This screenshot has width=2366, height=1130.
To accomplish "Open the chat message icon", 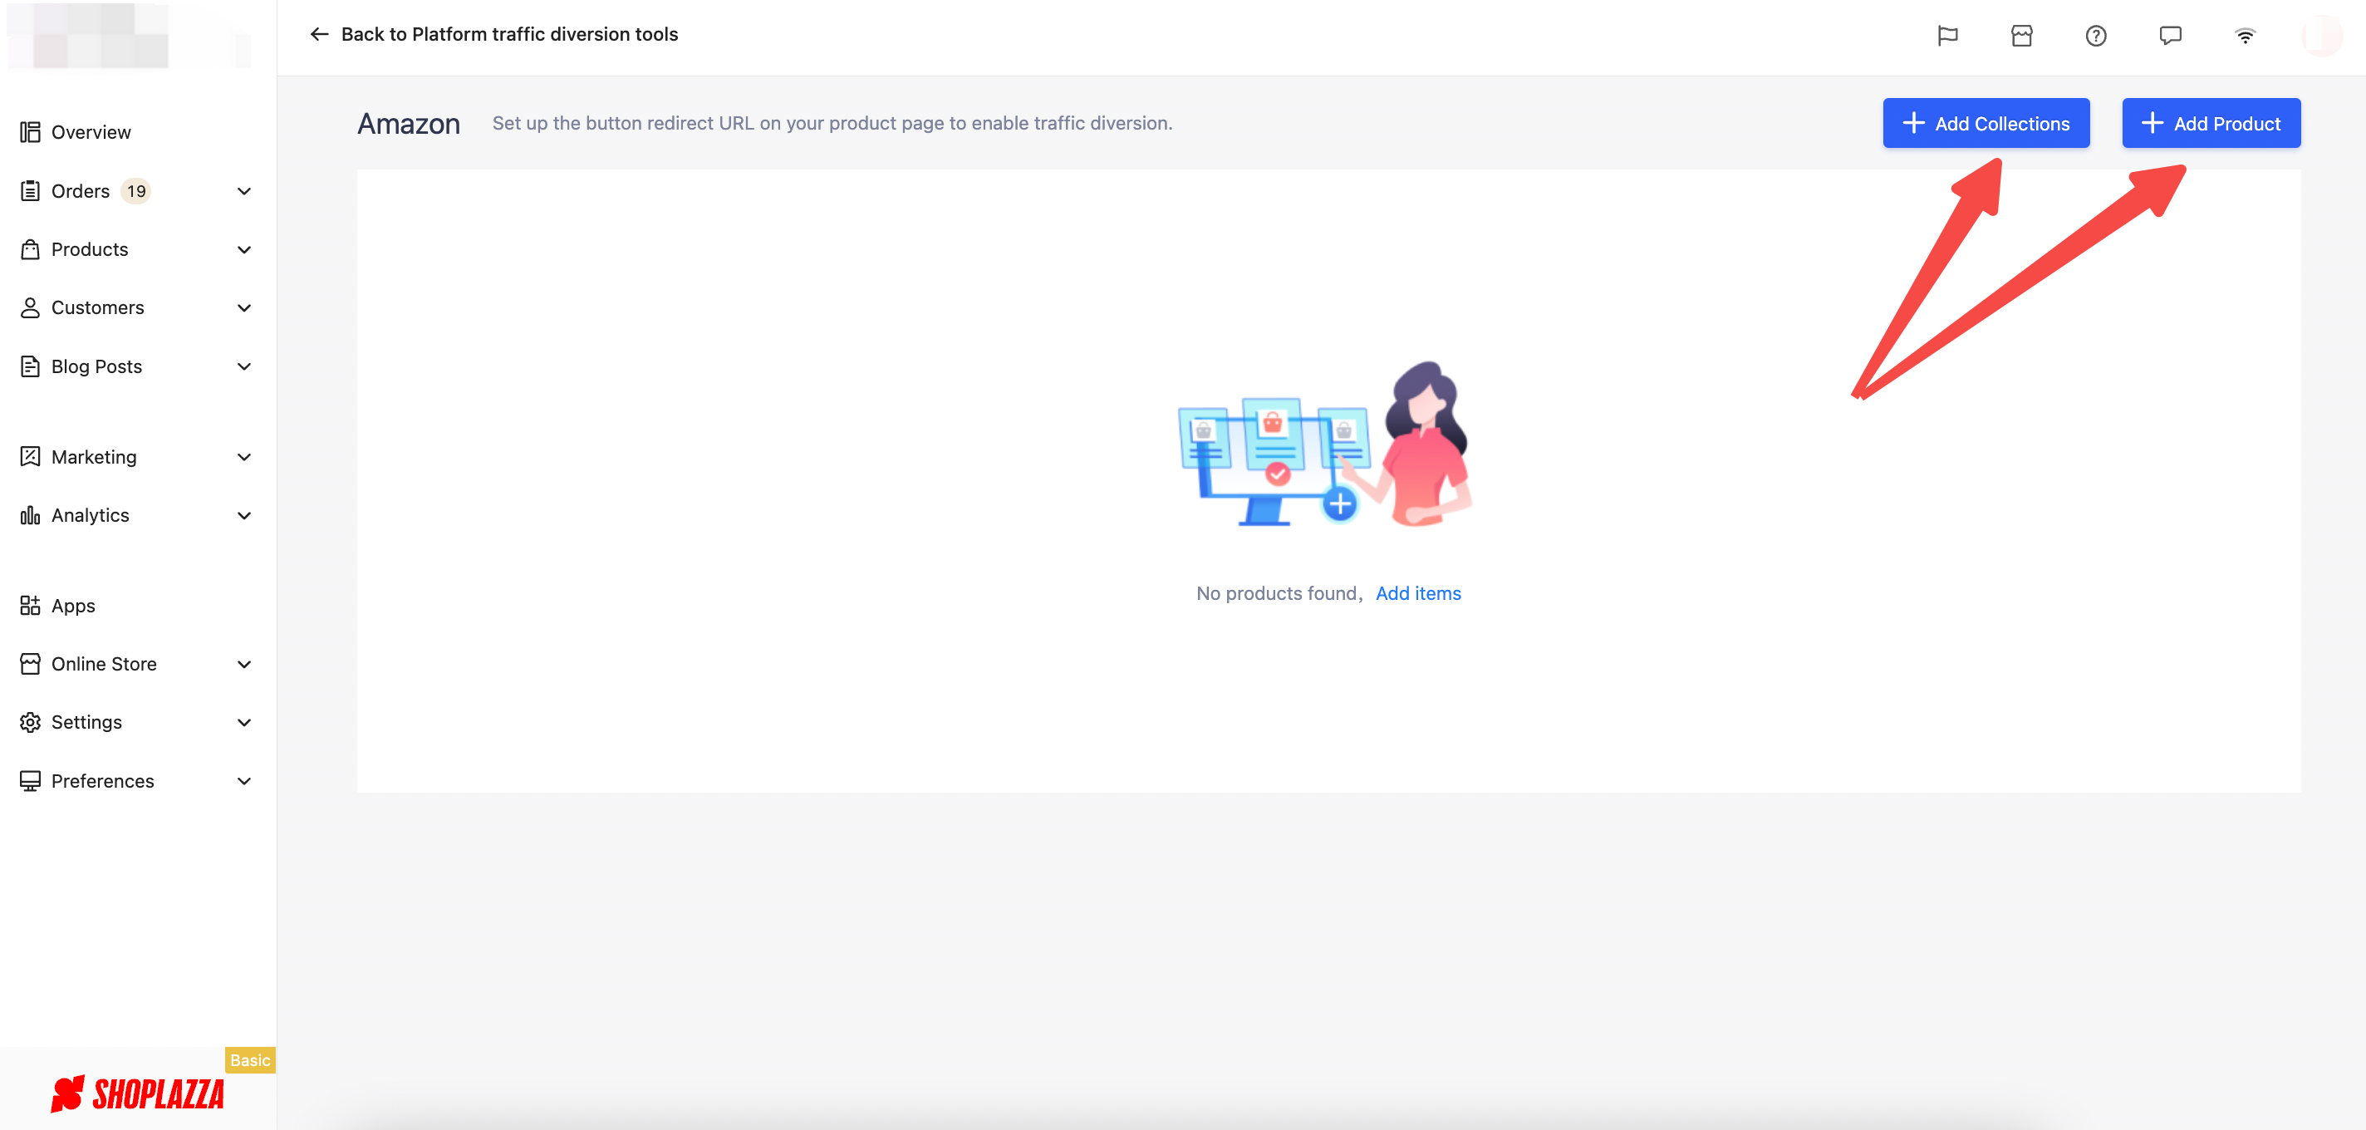I will tap(2171, 36).
